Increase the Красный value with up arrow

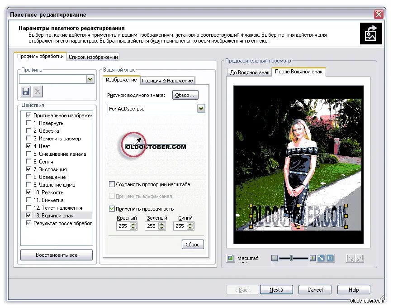pyautogui.click(x=133, y=224)
